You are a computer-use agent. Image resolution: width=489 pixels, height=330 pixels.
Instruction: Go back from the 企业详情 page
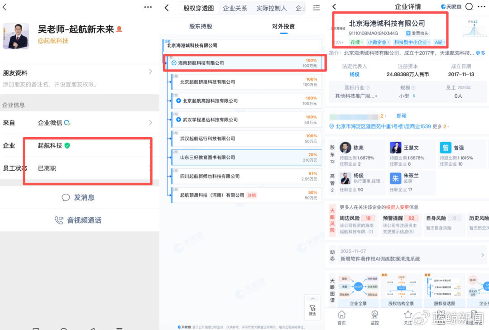[334, 6]
